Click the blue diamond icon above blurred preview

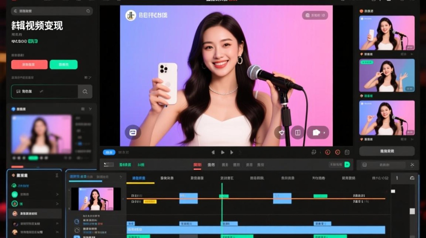13,109
